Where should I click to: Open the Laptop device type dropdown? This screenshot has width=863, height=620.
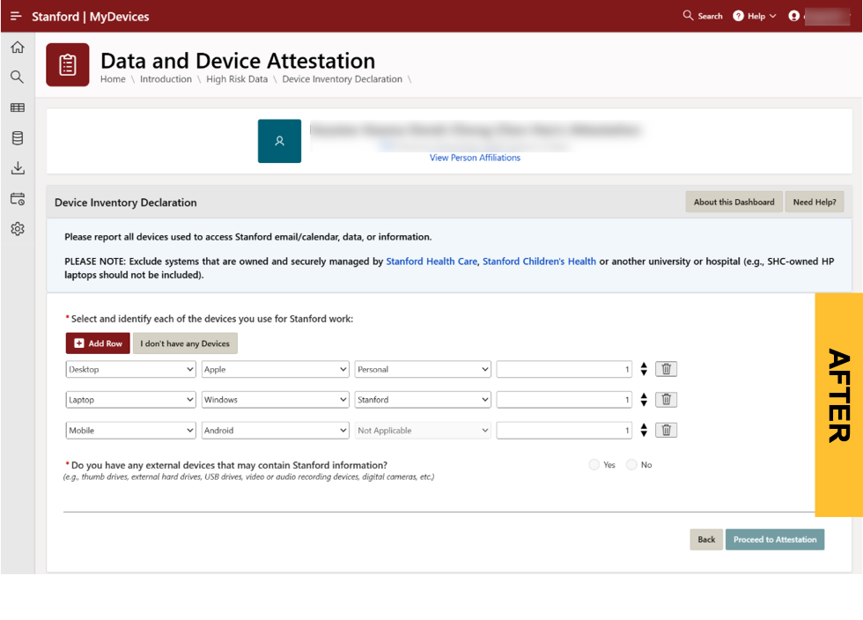tap(130, 399)
